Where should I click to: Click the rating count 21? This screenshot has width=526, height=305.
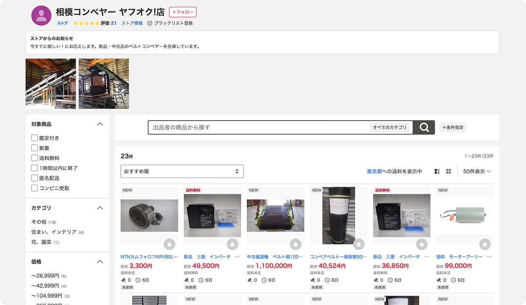click(114, 23)
